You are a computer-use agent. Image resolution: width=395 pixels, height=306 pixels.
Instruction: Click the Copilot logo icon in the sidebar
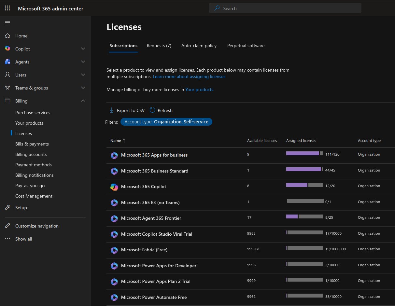(x=7, y=49)
